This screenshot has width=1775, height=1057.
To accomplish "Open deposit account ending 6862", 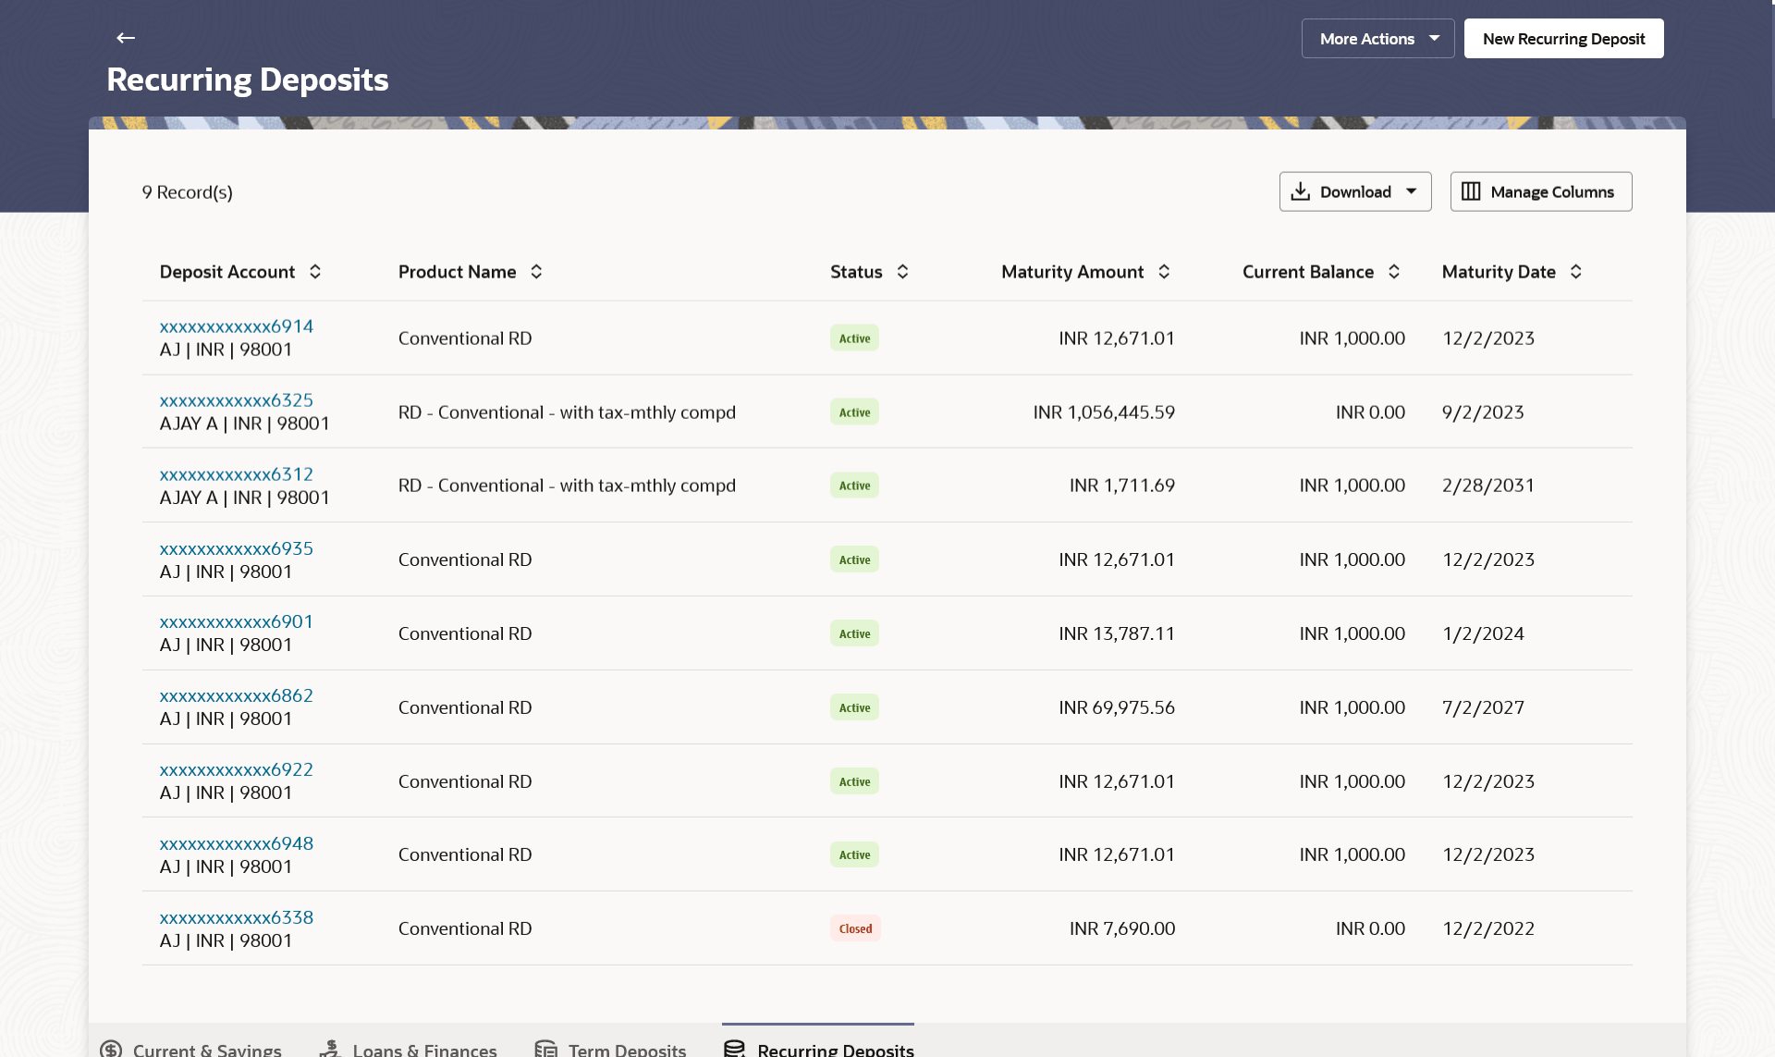I will (x=236, y=695).
